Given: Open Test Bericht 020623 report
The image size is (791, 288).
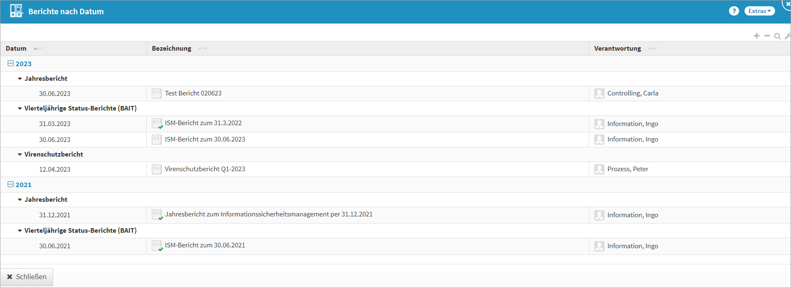Looking at the screenshot, I should (193, 93).
